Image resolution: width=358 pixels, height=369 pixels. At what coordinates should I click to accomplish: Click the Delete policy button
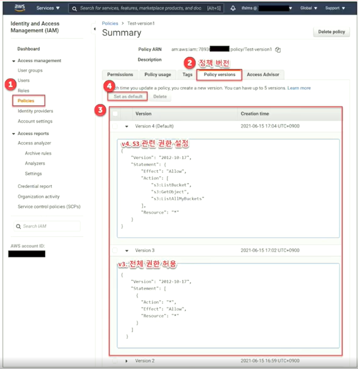[x=332, y=32]
